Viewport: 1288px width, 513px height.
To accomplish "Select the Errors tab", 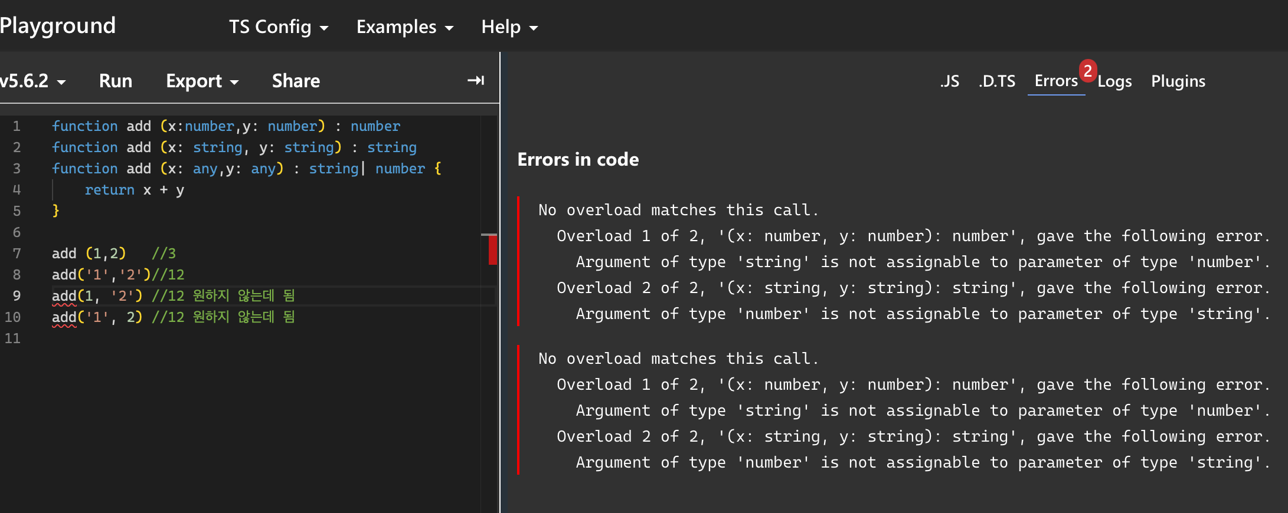I will [x=1056, y=81].
